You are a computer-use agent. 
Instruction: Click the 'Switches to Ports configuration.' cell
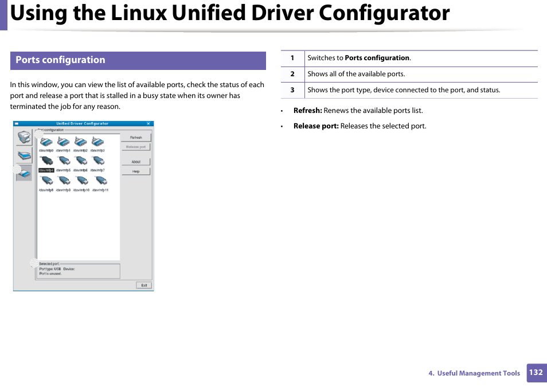coord(421,58)
